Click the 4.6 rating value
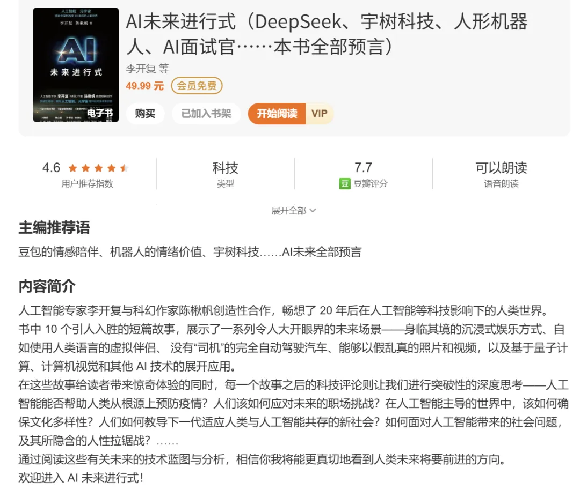This screenshot has height=497, width=580. click(51, 168)
